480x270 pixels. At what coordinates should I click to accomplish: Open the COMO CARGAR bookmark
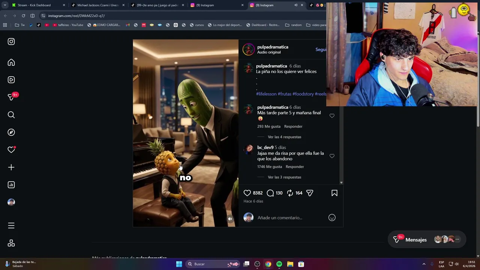pyautogui.click(x=104, y=25)
